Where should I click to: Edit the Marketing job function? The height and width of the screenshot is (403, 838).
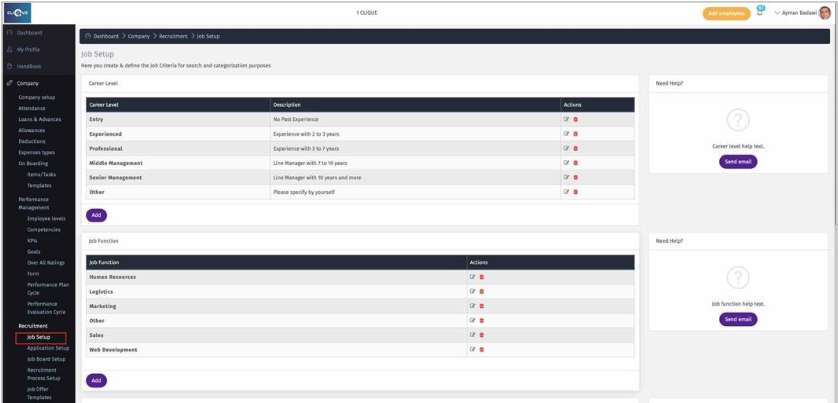[x=472, y=306]
